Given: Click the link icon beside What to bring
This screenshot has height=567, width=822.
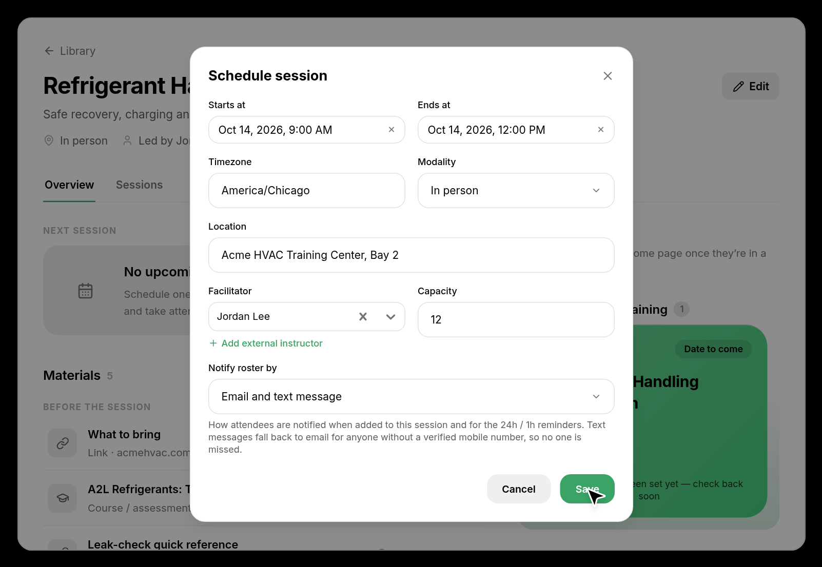Looking at the screenshot, I should 63,443.
